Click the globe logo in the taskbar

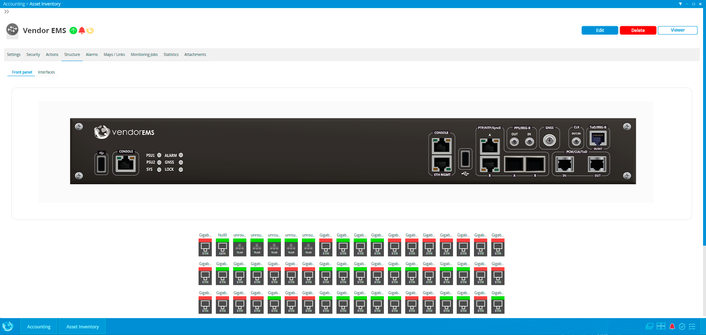[8, 327]
